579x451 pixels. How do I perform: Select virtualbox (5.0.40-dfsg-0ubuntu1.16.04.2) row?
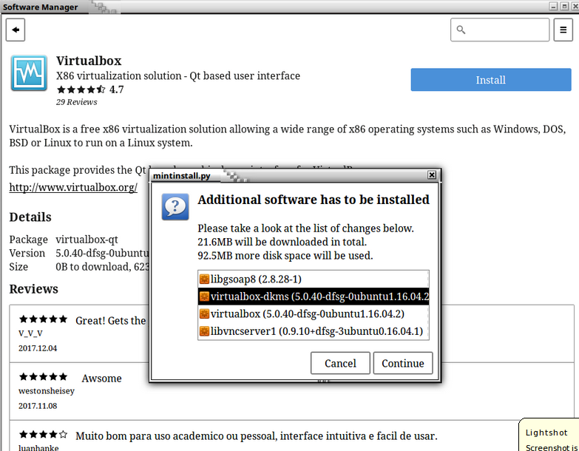click(x=313, y=313)
